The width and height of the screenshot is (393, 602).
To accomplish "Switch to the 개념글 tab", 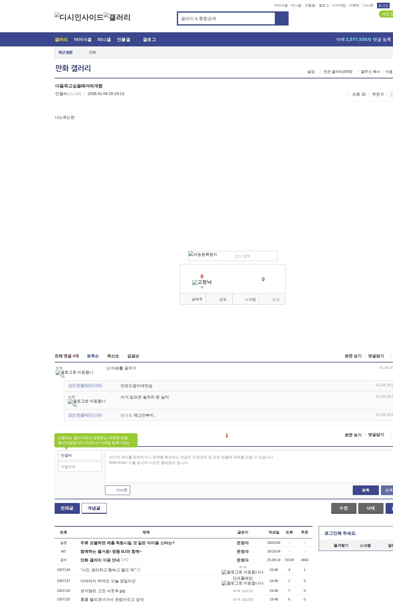I will 94,508.
